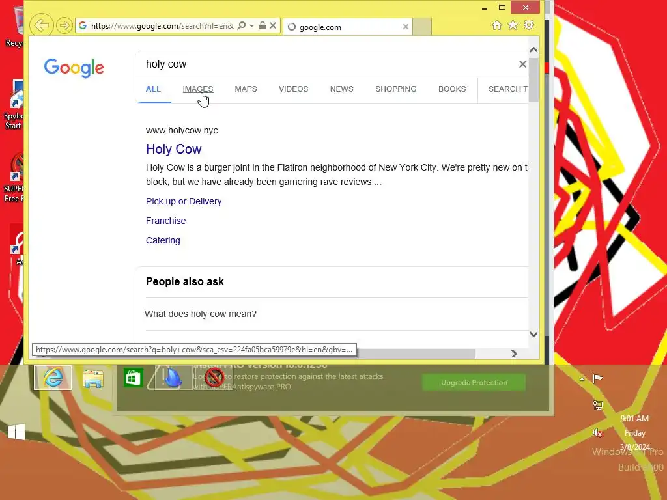Open a new blank tab
The image size is (667, 500).
pyautogui.click(x=422, y=27)
